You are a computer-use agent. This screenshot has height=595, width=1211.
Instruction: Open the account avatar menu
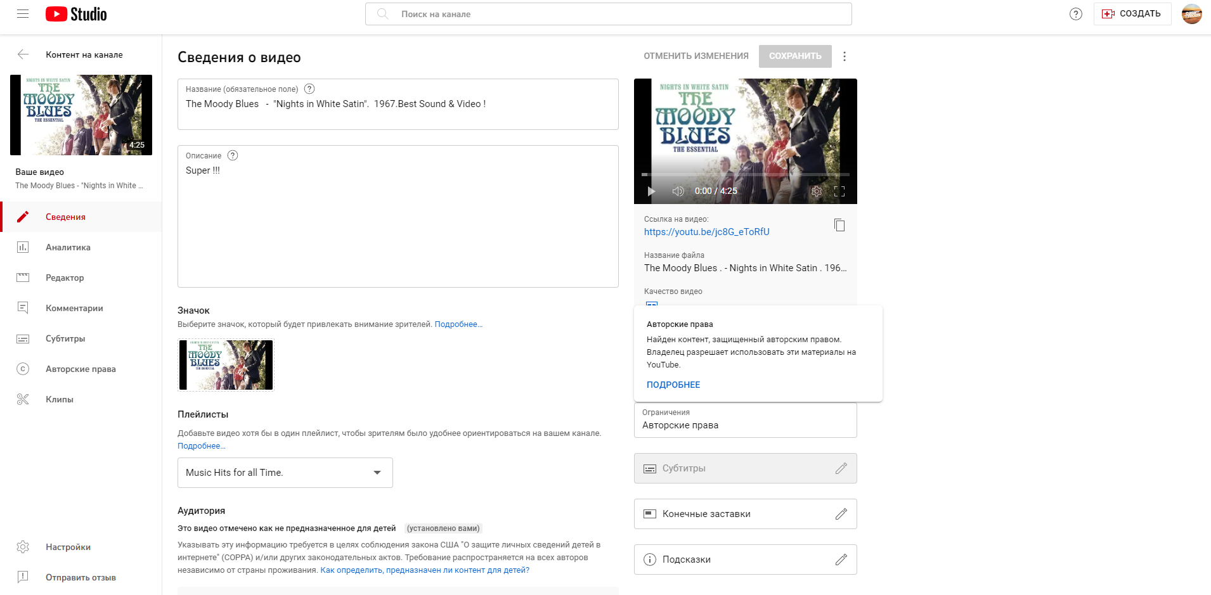(x=1192, y=14)
